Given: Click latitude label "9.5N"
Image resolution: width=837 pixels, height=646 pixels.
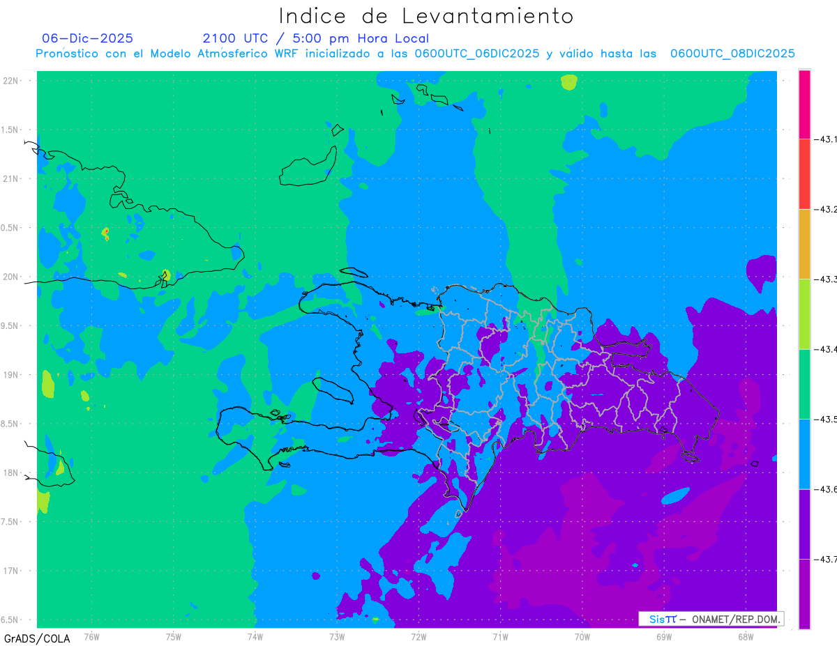Looking at the screenshot, I should (9, 325).
